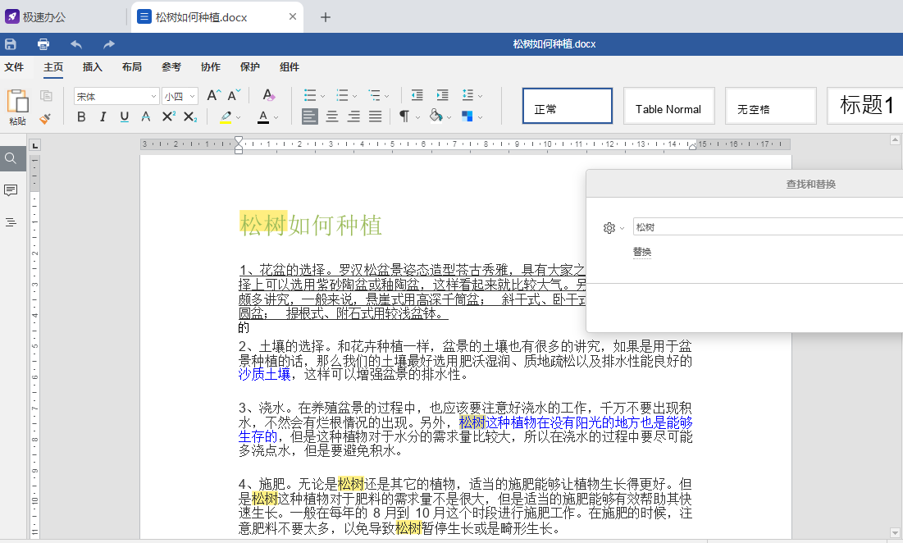Toggle nonprinting paragraph marks
The height and width of the screenshot is (543, 903).
click(404, 117)
